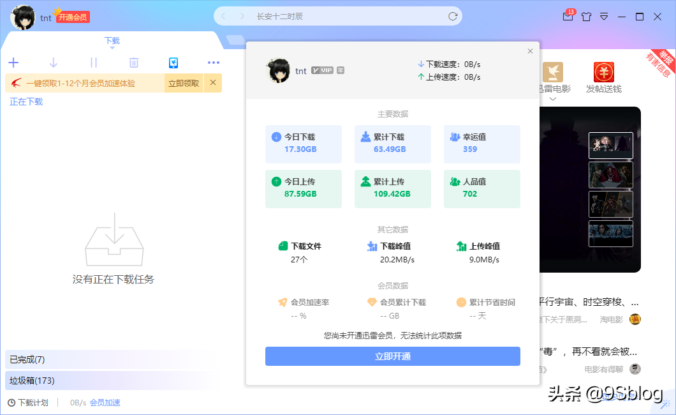Screen dimensions: 676x415
Task: Click the 下载文件 green file icon
Action: [283, 246]
